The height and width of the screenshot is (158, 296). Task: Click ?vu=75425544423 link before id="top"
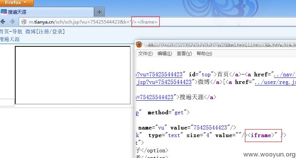point(159,74)
